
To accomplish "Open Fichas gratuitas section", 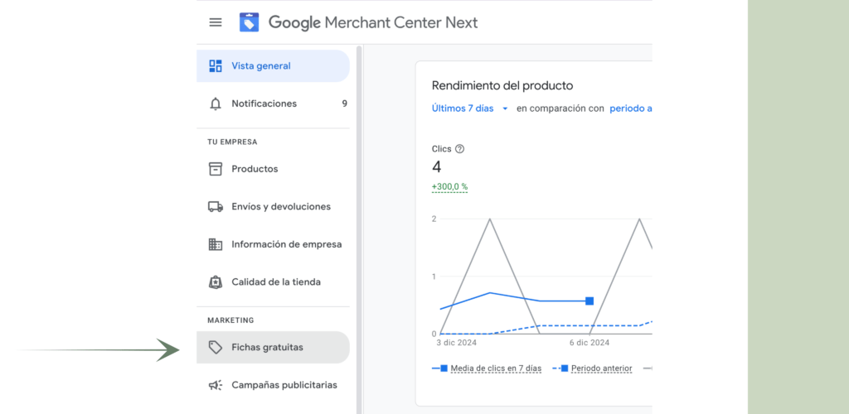I will 273,348.
